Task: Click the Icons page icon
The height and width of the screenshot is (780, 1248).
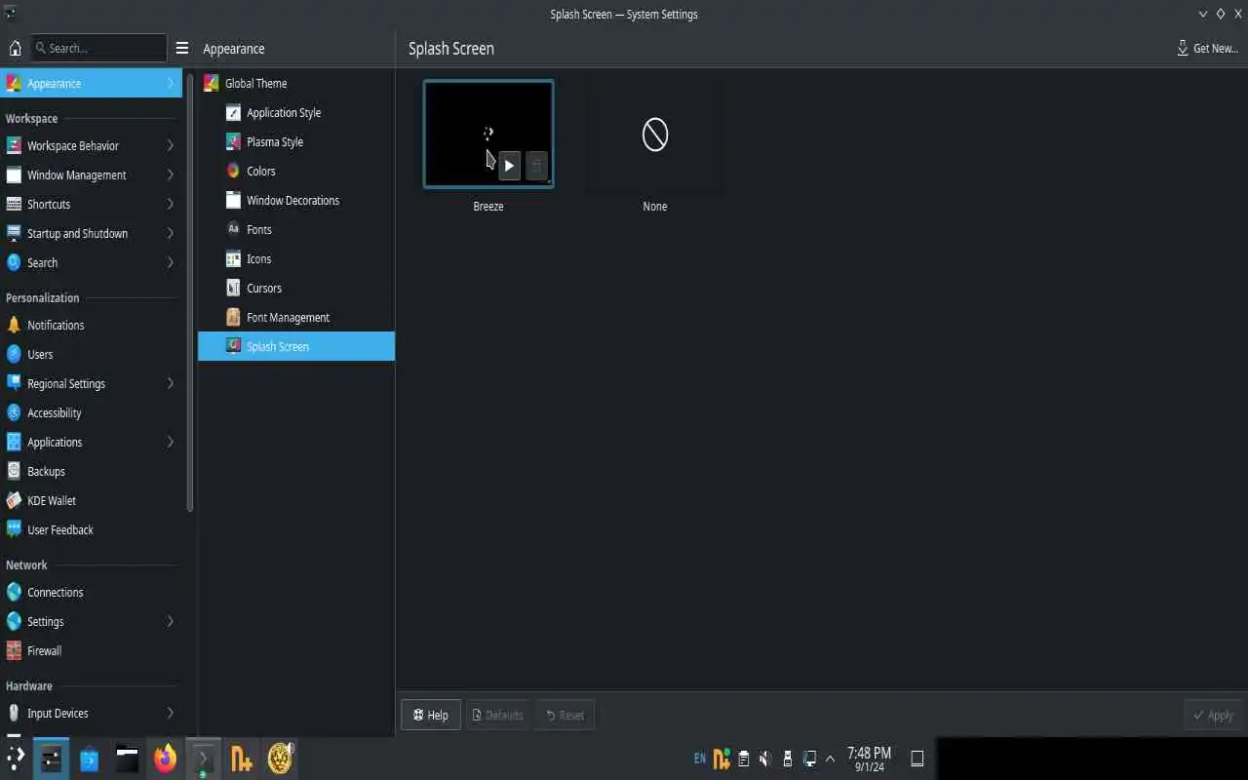Action: 233,259
